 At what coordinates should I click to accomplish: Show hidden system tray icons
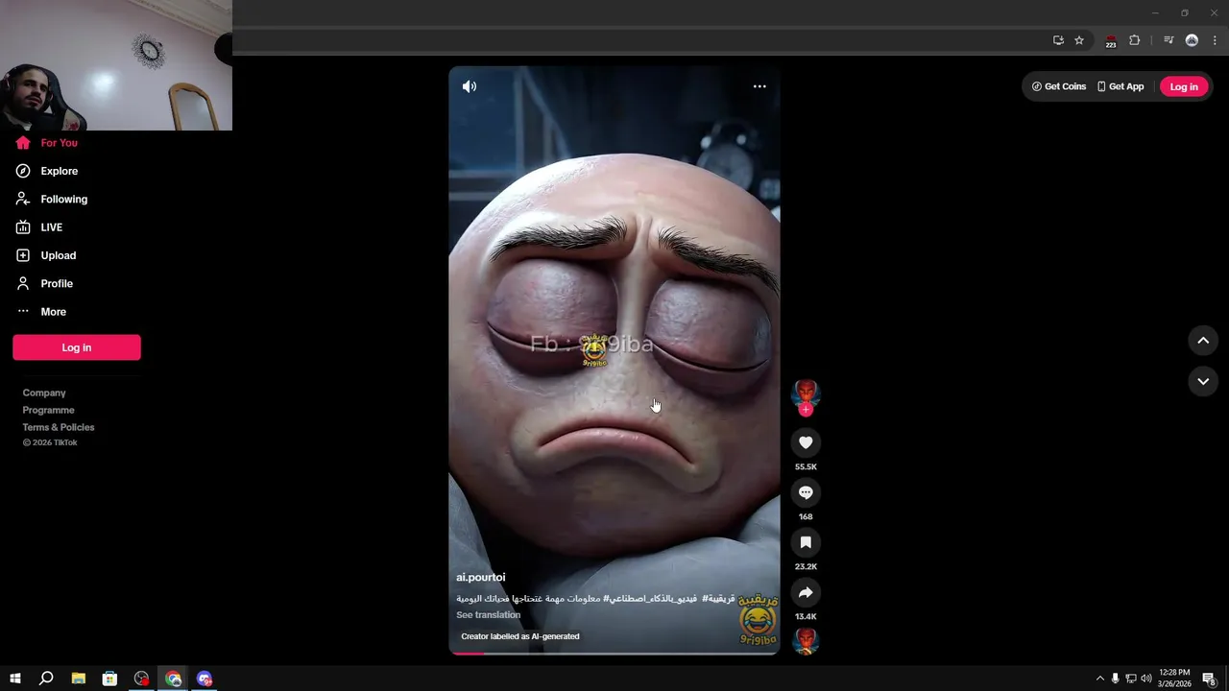(1100, 679)
